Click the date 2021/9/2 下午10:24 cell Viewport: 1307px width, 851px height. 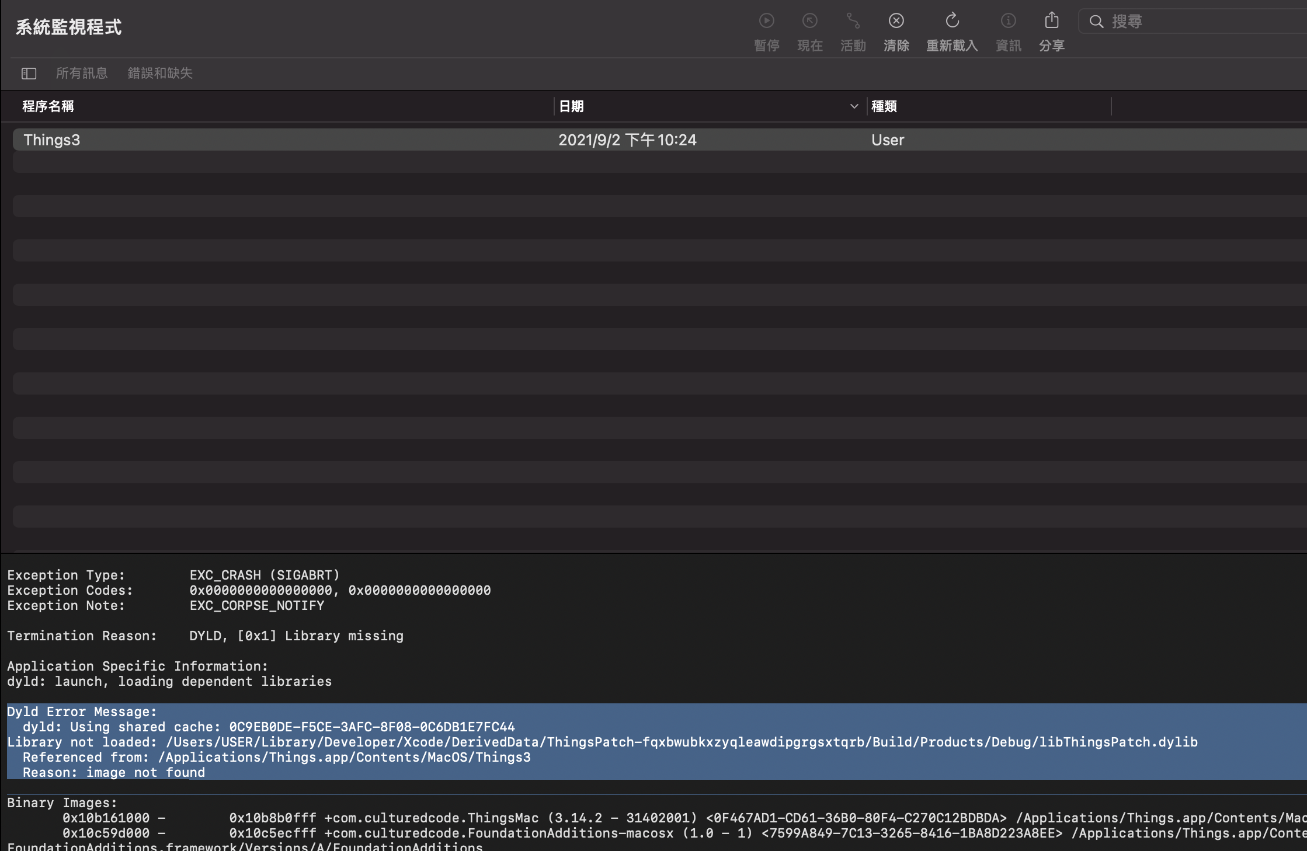(x=627, y=140)
